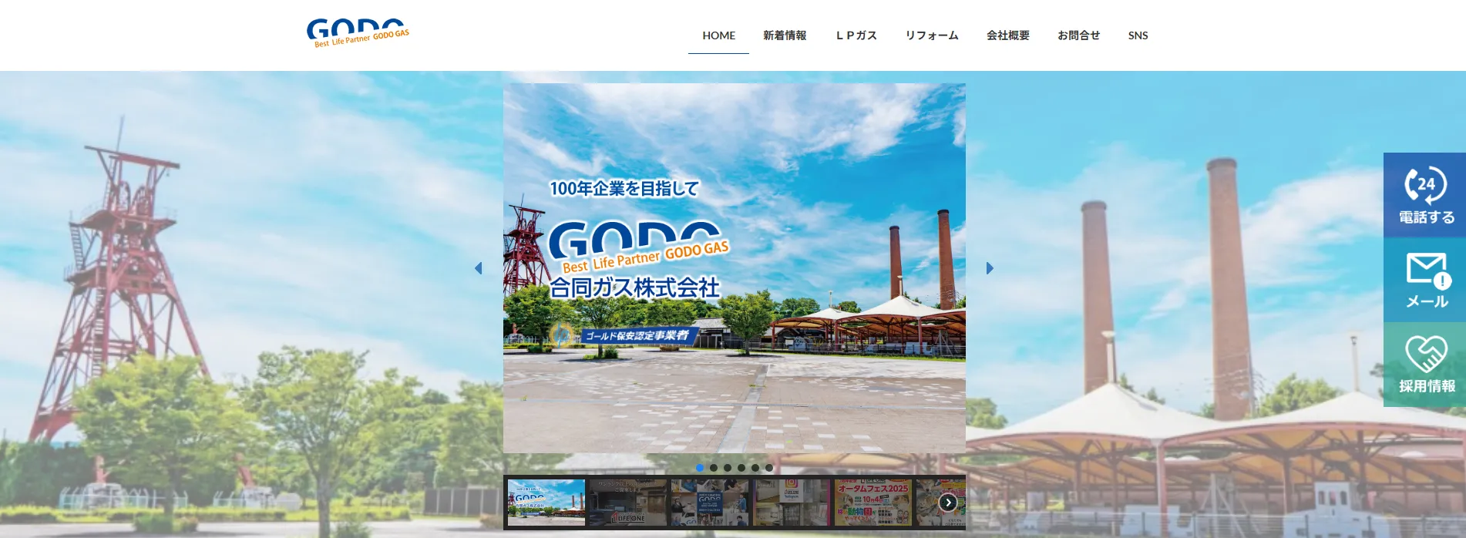Select the first blue slider pagination dot
The image size is (1466, 538).
click(x=700, y=468)
